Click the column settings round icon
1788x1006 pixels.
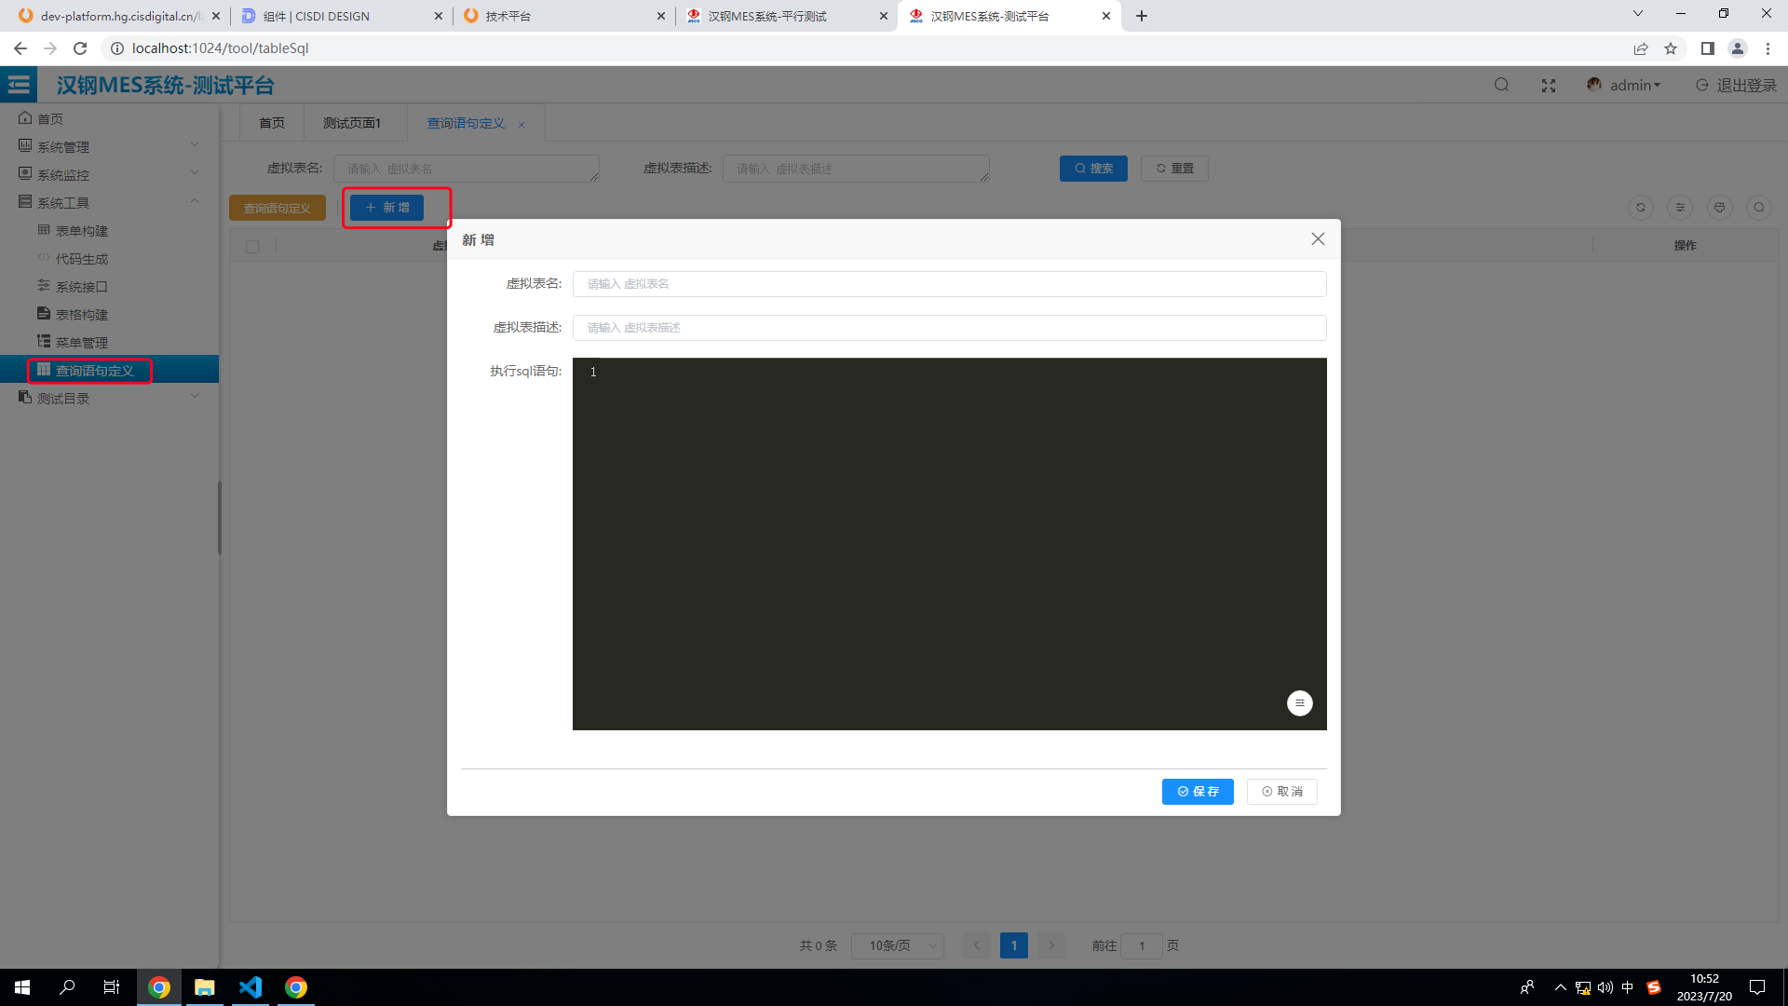pyautogui.click(x=1680, y=207)
